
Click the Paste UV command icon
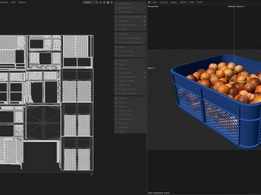pyautogui.click(x=116, y=102)
